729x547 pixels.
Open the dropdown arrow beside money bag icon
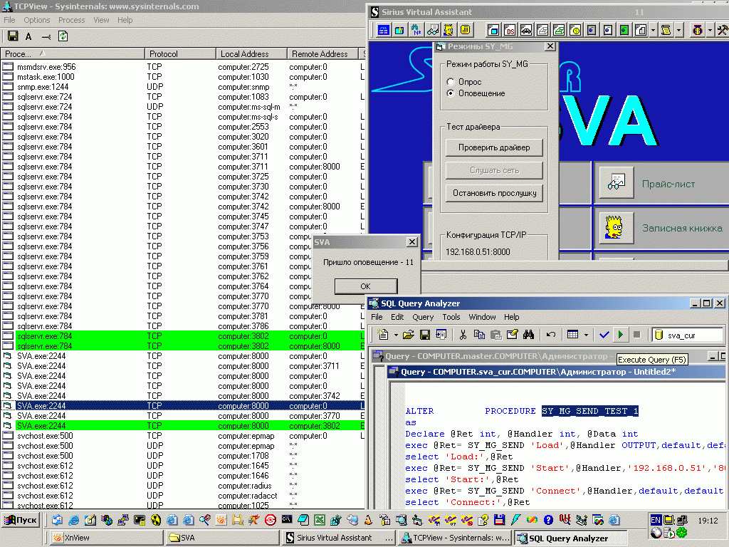click(710, 30)
